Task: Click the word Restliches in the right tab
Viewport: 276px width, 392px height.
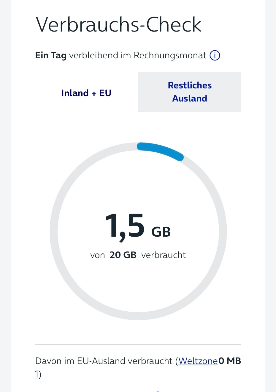Action: [190, 85]
